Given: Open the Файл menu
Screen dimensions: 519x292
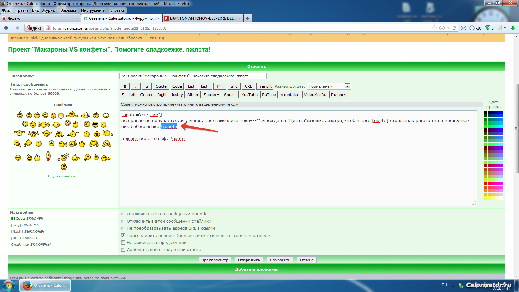Looking at the screenshot, I should click(6, 10).
